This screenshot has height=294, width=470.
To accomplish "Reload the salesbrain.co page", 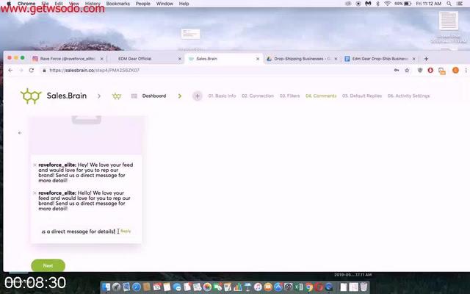I will 32,71.
